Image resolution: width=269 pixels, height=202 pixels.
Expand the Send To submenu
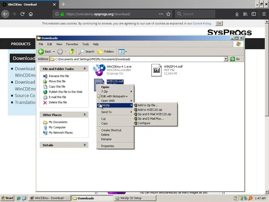115,112
